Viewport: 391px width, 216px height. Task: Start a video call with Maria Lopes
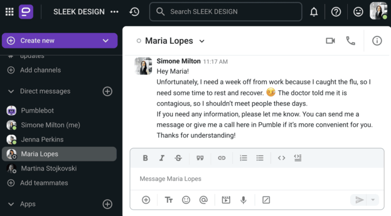(330, 41)
